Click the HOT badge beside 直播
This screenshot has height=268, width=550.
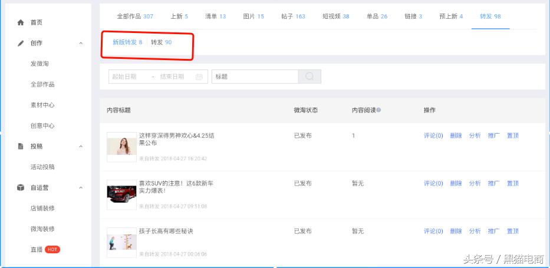[52, 249]
